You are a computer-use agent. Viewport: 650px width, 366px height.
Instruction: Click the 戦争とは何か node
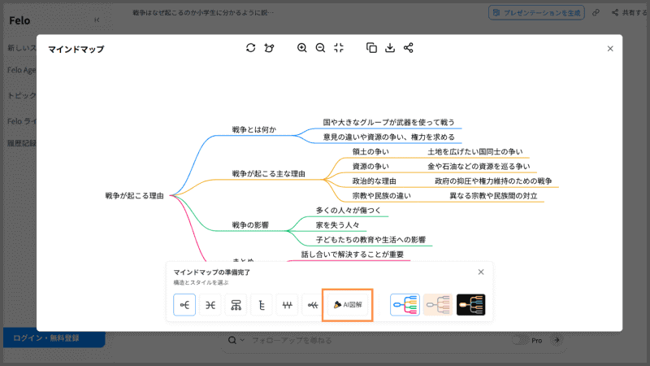coord(253,129)
